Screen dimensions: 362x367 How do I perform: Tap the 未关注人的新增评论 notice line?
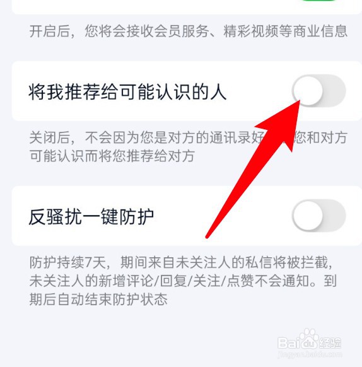click(x=183, y=281)
